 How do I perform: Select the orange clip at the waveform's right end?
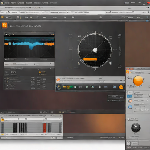[50, 44]
